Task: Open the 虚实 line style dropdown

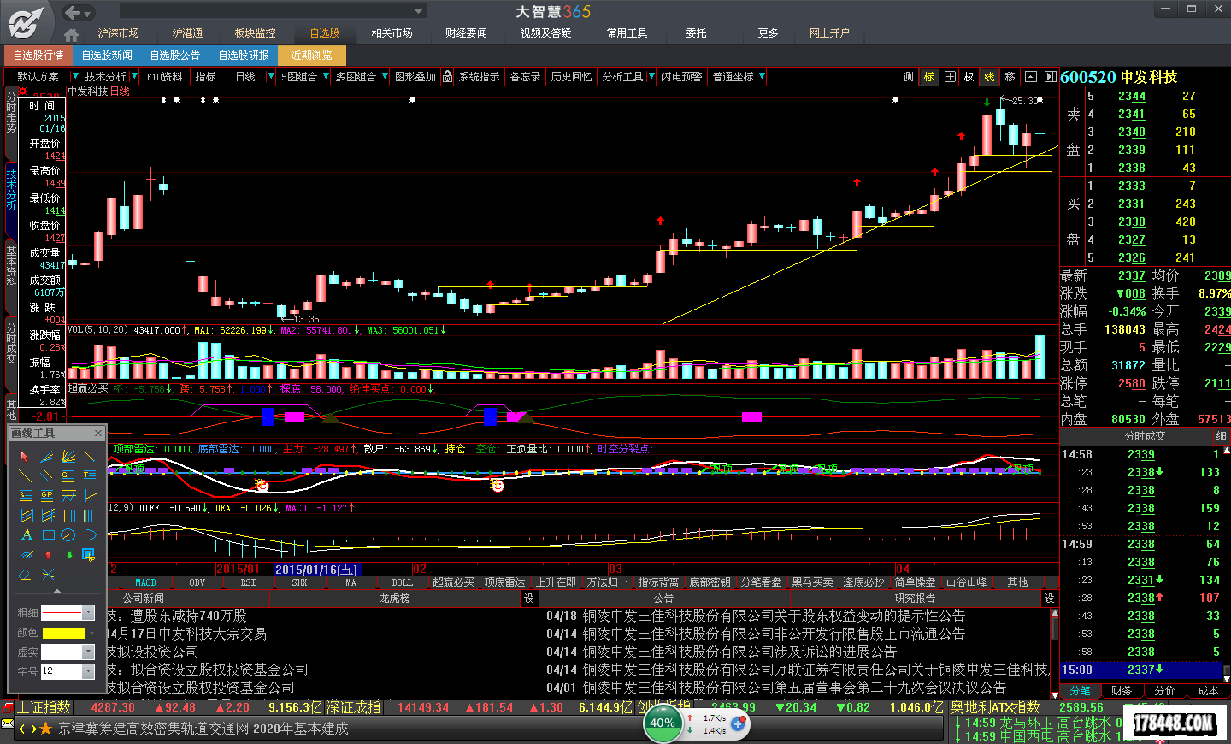Action: tap(88, 652)
